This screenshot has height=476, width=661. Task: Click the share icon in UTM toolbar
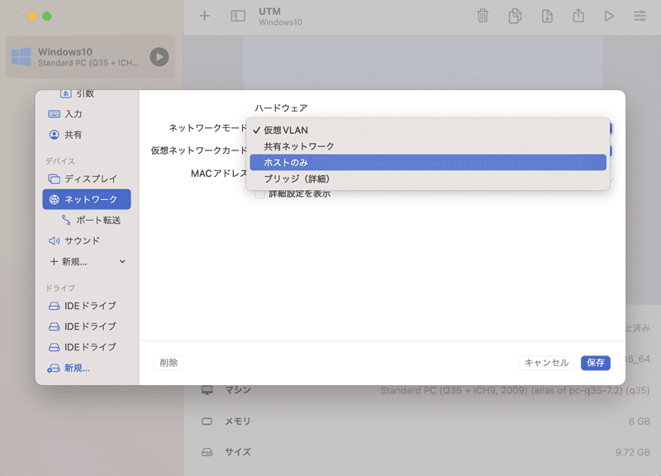tap(578, 16)
